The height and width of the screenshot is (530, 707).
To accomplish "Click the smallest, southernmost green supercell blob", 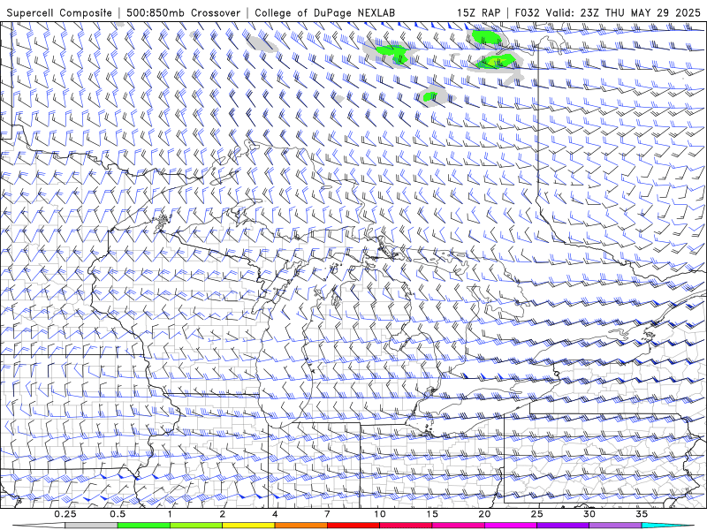I will click(x=430, y=96).
